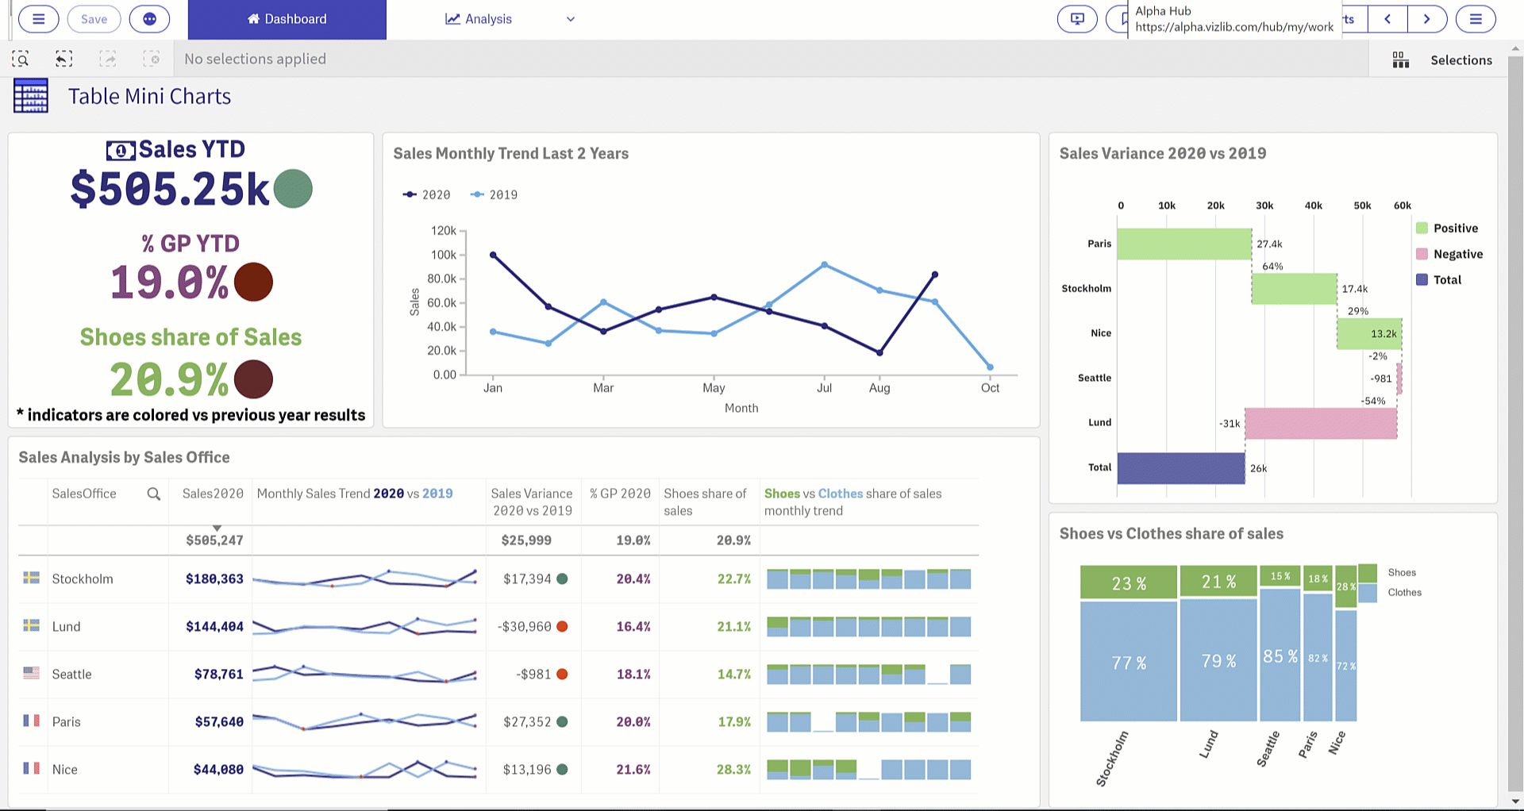The image size is (1524, 811).
Task: Click the red % GP YTD indicator circle
Action: (253, 283)
